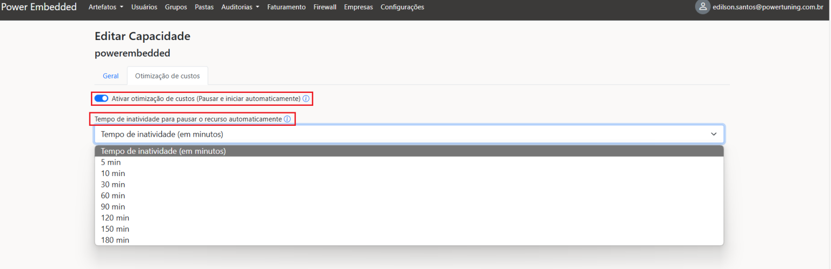831x269 pixels.
Task: Disable the Ativar otimização de custos switch
Action: [101, 99]
